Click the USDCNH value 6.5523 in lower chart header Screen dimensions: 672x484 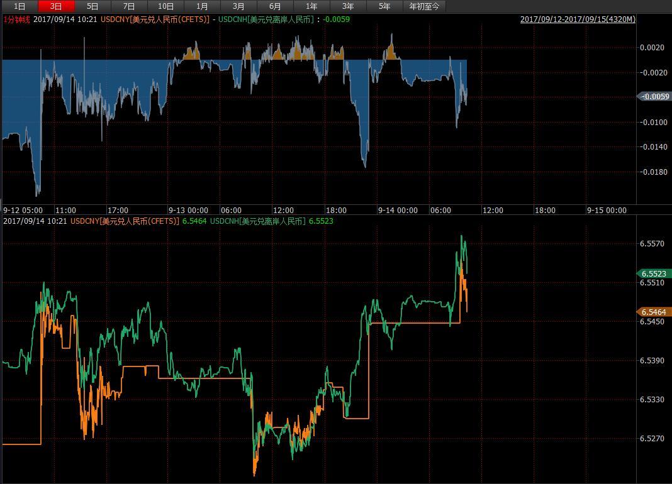(x=321, y=221)
